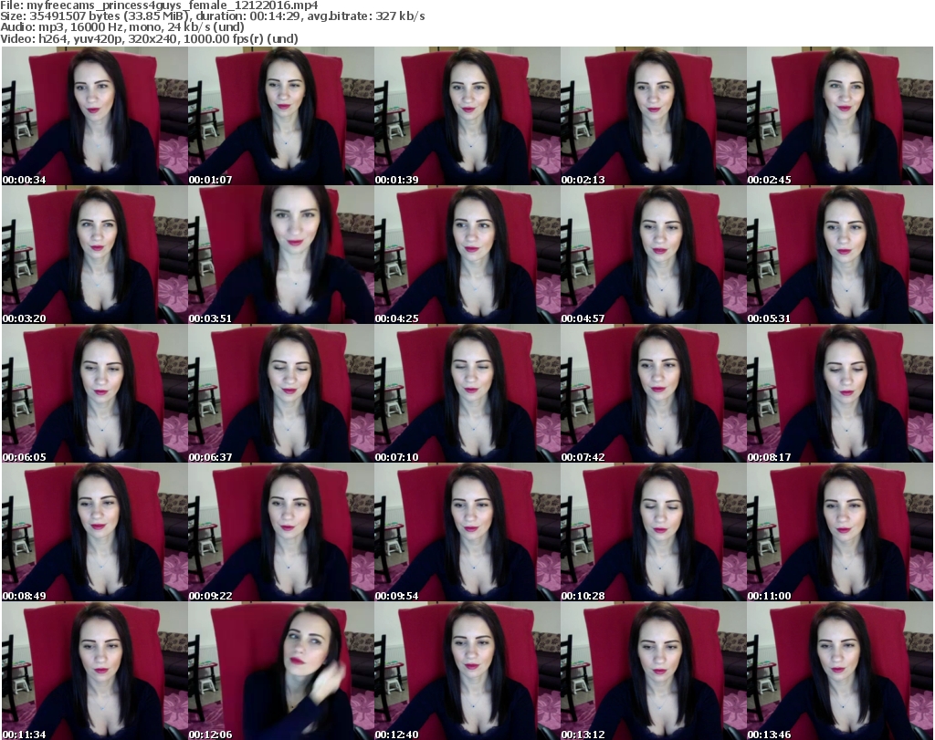Select the thumbnail frame stamped 00:02:13
This screenshot has height=740, width=935.
[x=653, y=116]
